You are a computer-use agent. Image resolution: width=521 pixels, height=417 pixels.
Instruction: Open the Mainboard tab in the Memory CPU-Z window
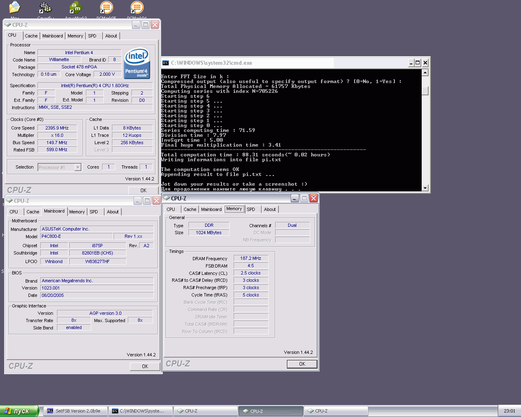click(x=212, y=209)
